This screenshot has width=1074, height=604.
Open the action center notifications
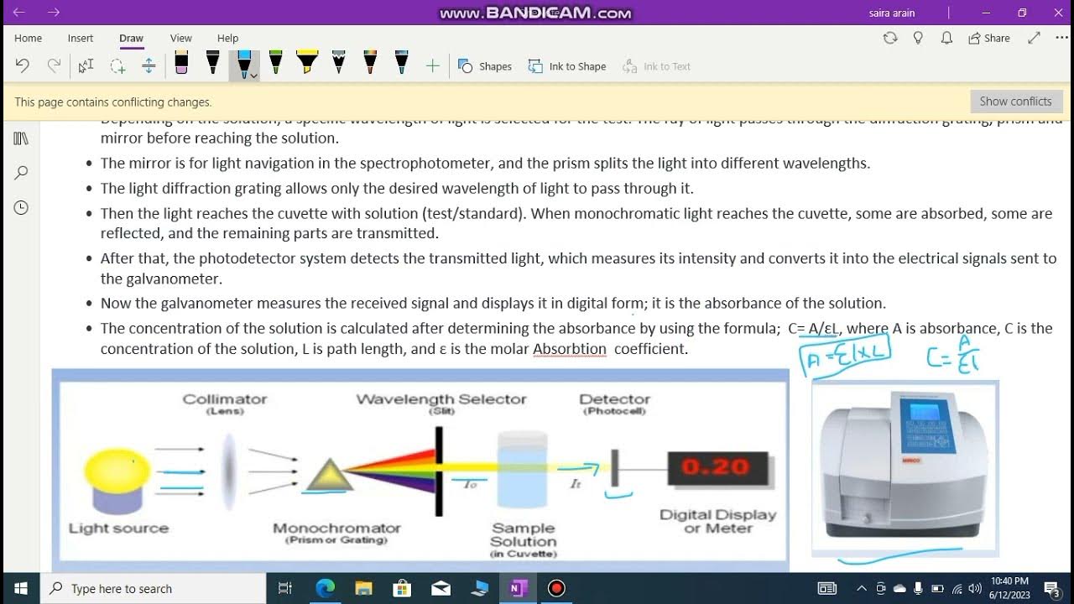tap(1051, 588)
